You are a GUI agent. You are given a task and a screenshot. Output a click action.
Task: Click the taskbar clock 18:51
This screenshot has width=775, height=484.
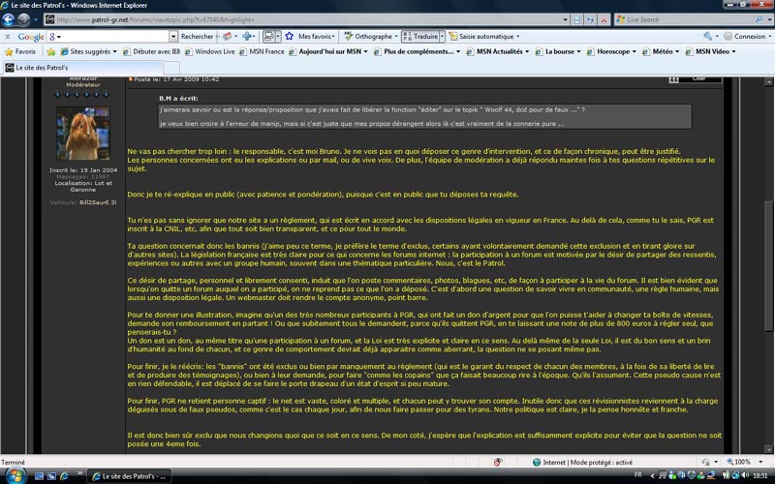[760, 476]
